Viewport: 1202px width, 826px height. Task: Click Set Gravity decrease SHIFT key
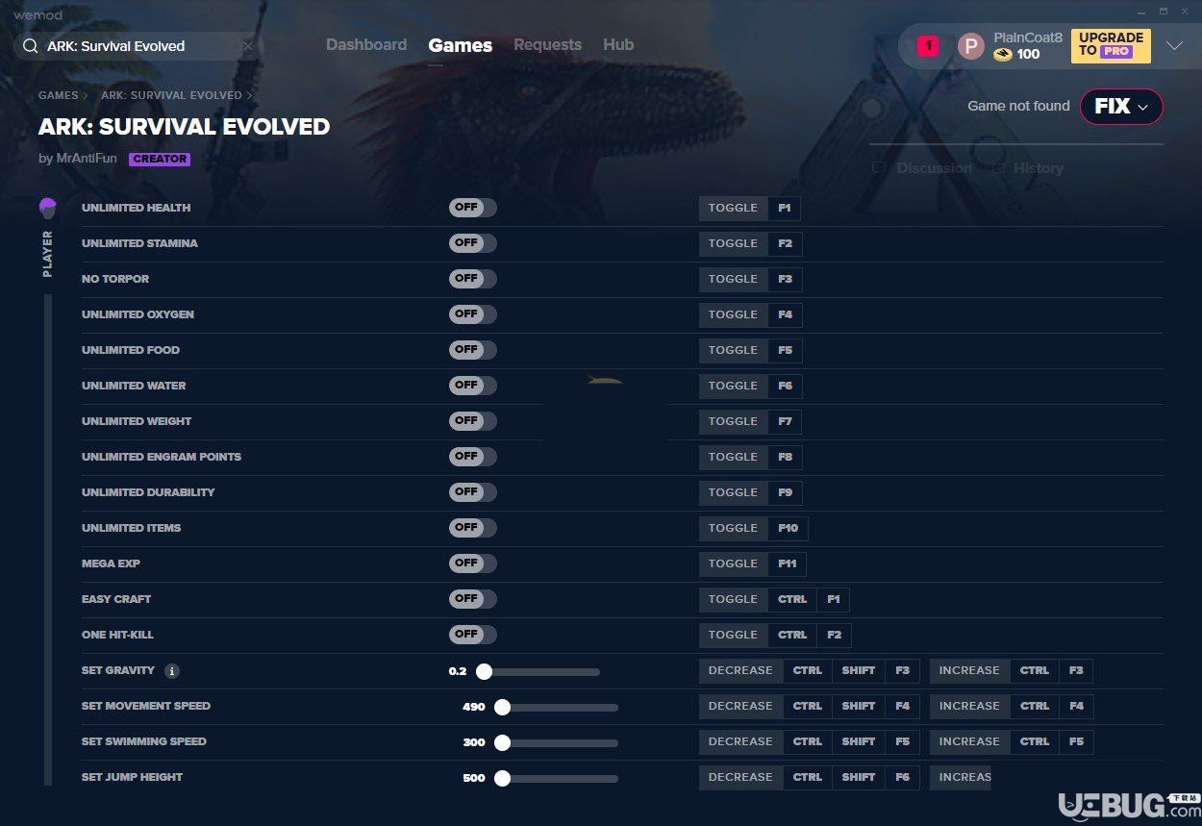tap(859, 670)
